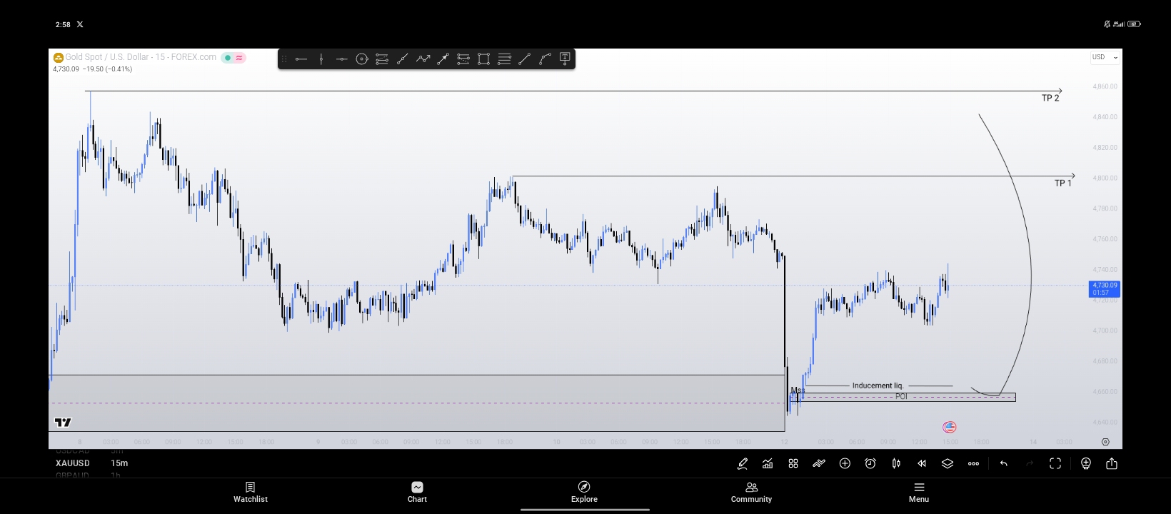Image resolution: width=1171 pixels, height=514 pixels.
Task: Open the Community tab
Action: click(751, 492)
